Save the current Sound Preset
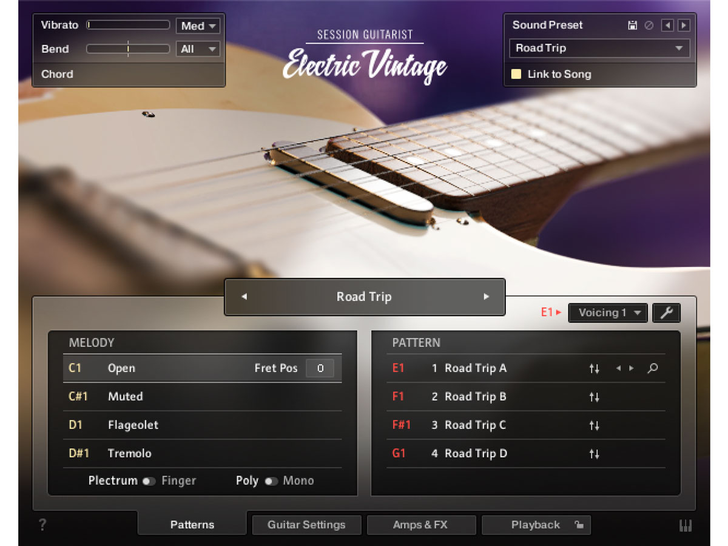 (x=633, y=25)
